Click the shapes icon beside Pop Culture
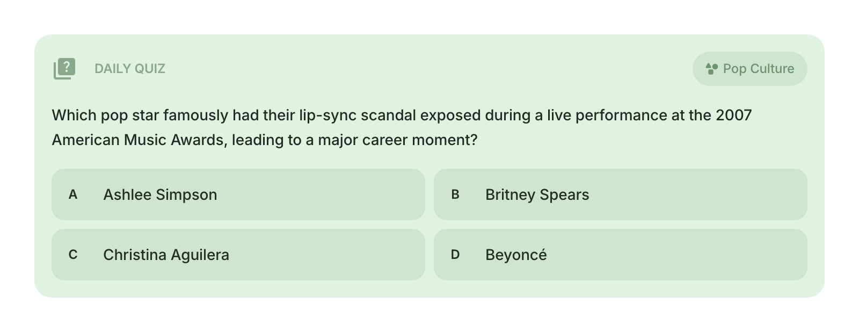The height and width of the screenshot is (332, 859). point(711,69)
